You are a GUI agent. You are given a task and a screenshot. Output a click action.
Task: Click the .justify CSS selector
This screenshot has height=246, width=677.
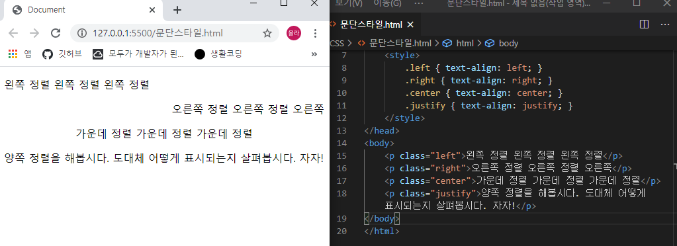(426, 106)
